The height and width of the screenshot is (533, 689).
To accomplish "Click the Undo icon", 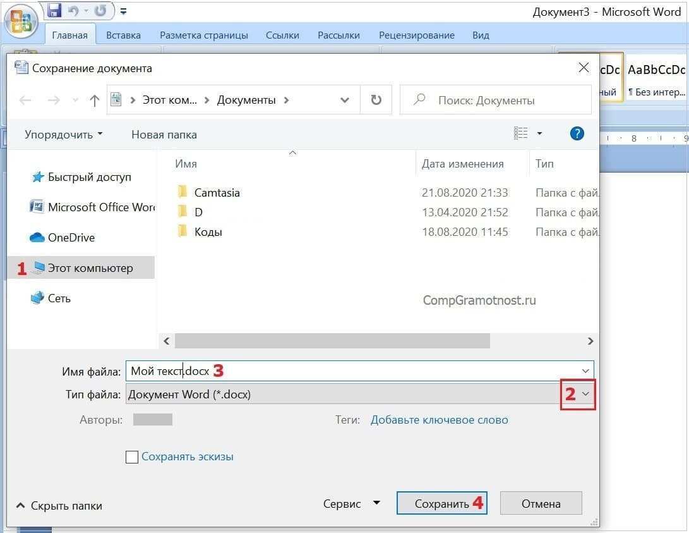I will coord(73,11).
